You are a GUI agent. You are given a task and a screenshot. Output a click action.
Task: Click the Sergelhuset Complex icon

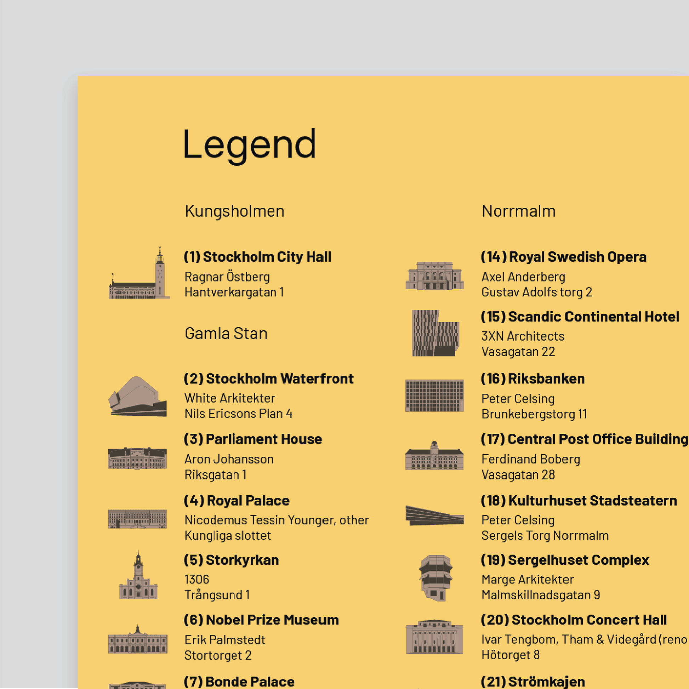click(435, 578)
